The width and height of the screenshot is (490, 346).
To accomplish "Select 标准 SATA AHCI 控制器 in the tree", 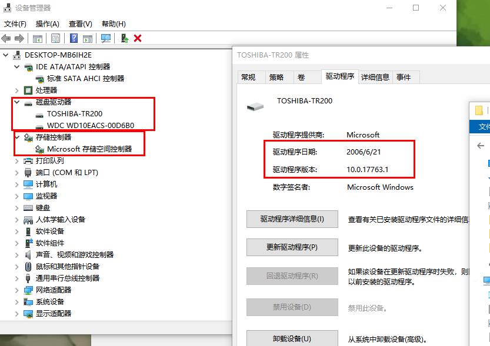I will coord(86,79).
